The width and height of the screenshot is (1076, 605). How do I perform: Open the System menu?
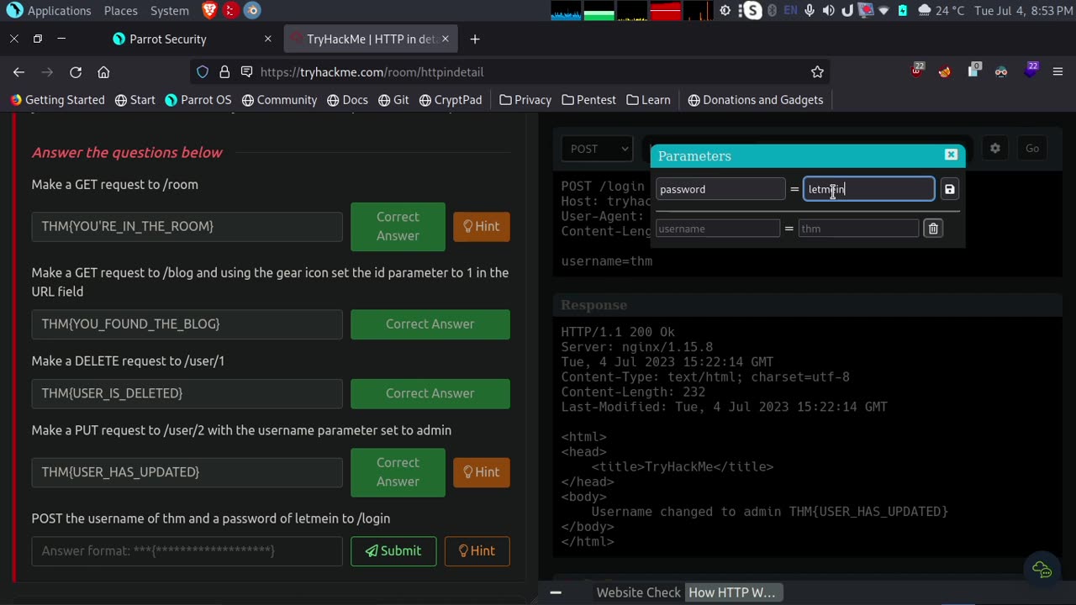pyautogui.click(x=170, y=11)
